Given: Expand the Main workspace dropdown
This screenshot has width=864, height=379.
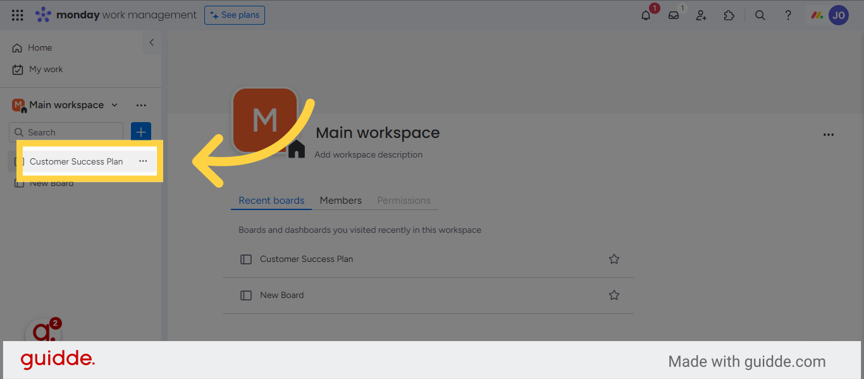Looking at the screenshot, I should 114,105.
